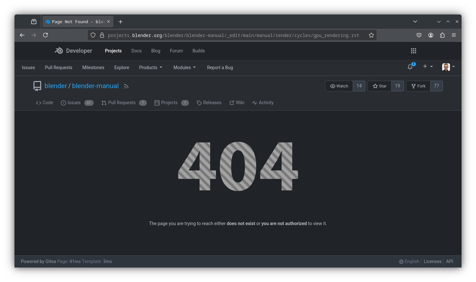Open the API footer link
This screenshot has width=476, height=282.
[450, 261]
